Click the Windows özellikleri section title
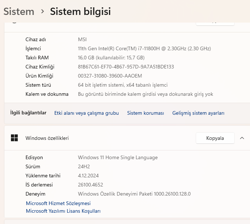250x224 pixels. point(47,138)
